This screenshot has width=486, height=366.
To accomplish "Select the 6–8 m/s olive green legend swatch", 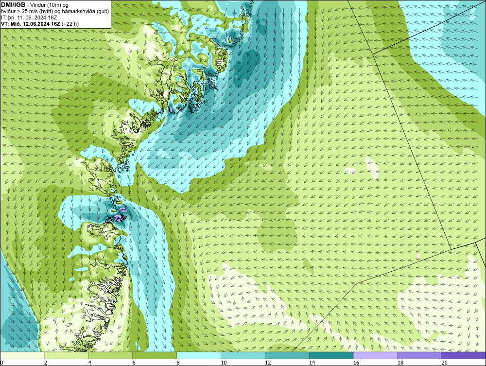I will pos(155,355).
